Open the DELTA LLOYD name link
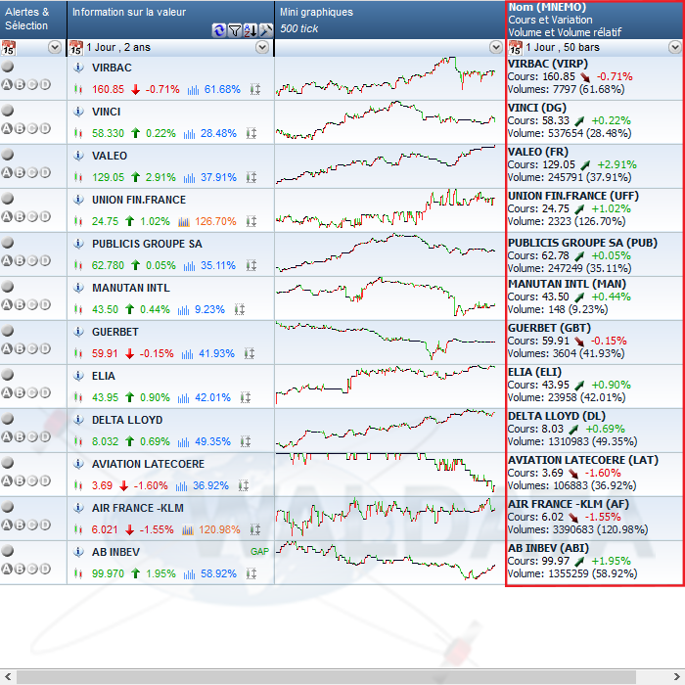This screenshot has height=685, width=685. click(127, 420)
